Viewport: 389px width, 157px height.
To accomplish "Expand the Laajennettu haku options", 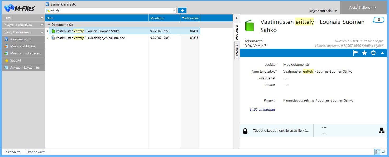I will click(323, 11).
